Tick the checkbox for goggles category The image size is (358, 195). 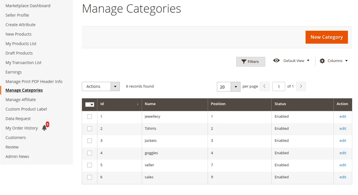pos(90,153)
